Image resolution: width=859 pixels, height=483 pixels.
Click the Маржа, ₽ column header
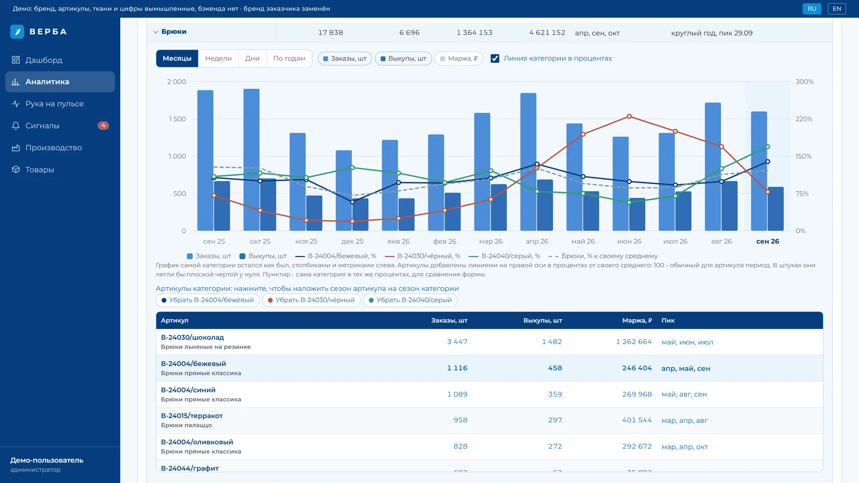(x=637, y=320)
